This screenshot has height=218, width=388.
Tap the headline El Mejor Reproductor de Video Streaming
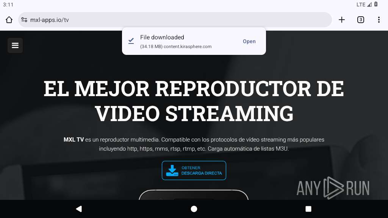coord(194,101)
